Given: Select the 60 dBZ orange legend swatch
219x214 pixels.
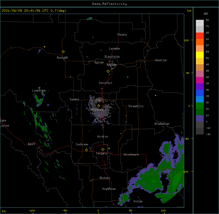Looking at the screenshot, I should click(200, 42).
